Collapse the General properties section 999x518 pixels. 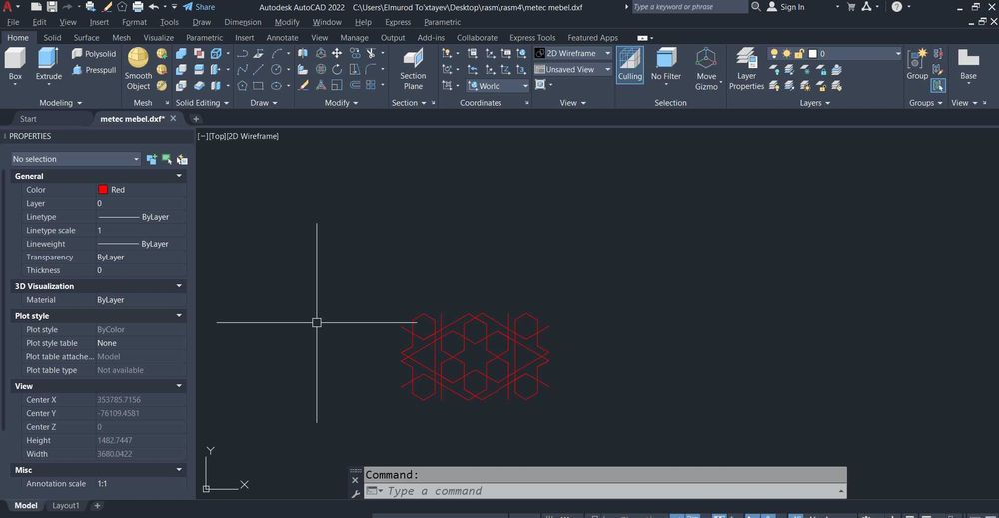(179, 176)
